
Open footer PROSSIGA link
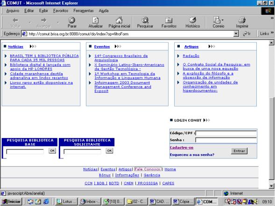pyautogui.click(x=148, y=183)
